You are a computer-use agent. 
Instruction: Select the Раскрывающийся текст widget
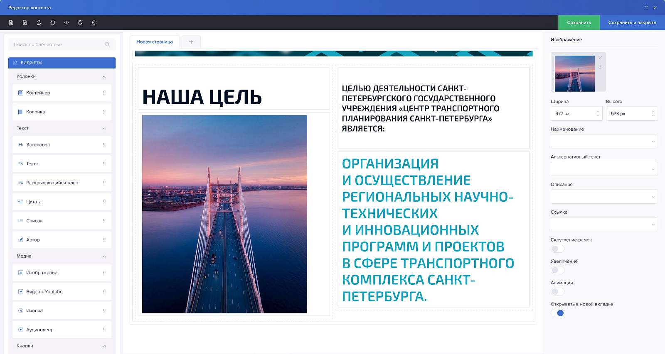(62, 183)
